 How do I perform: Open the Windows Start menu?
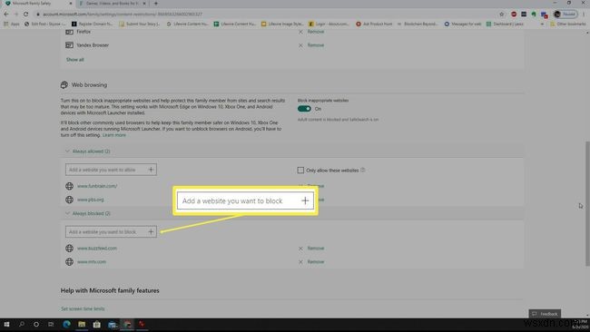(6, 324)
